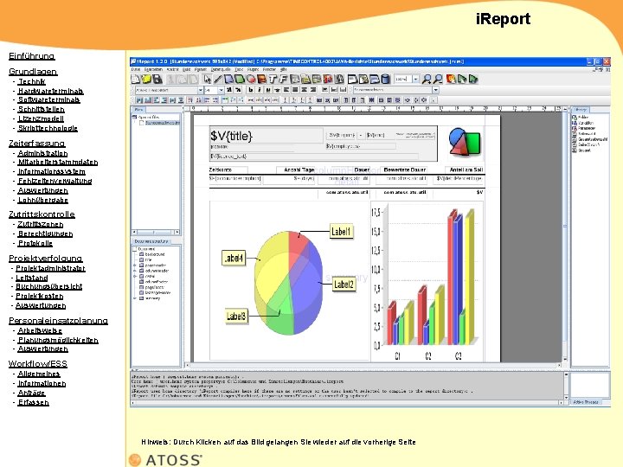Open the Buchungsübersicht link
Screen dimensions: 623x467
[48, 286]
